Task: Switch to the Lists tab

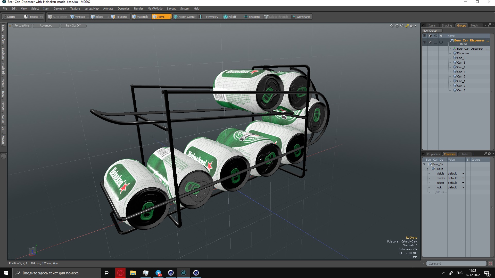Action: coord(465,154)
